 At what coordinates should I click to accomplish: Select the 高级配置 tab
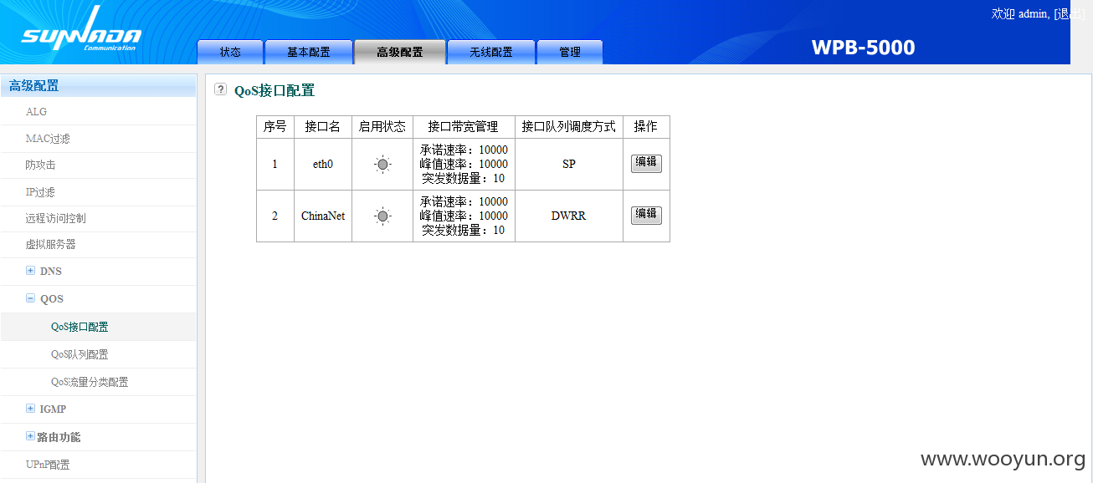400,52
